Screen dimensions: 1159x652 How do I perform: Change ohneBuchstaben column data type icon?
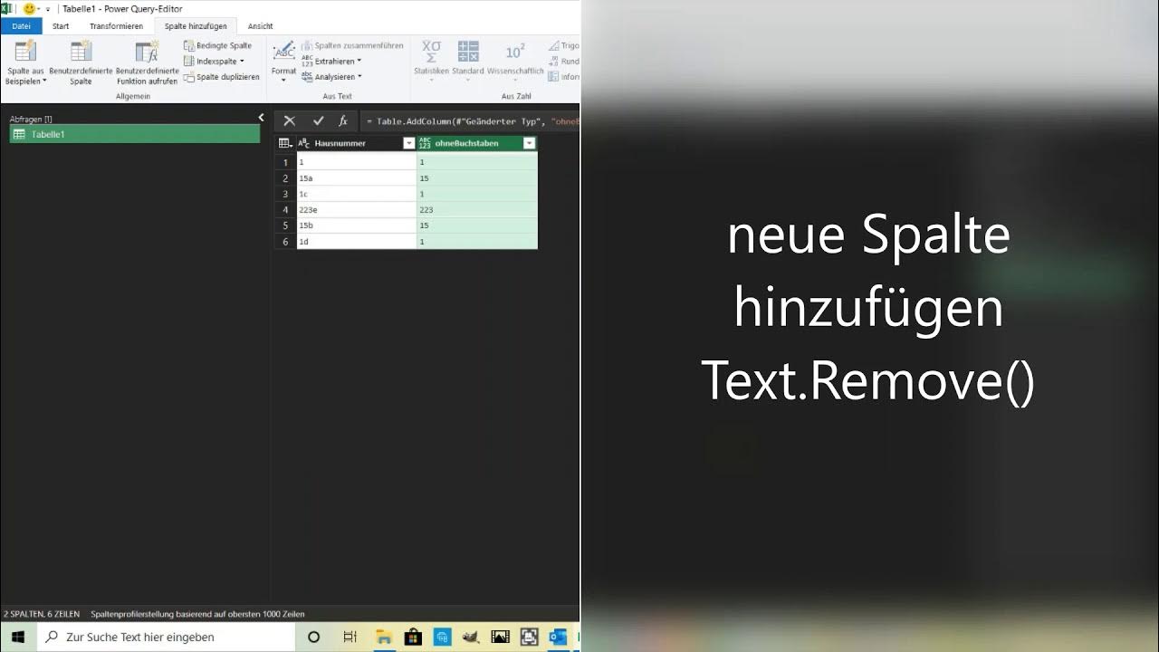pos(425,143)
